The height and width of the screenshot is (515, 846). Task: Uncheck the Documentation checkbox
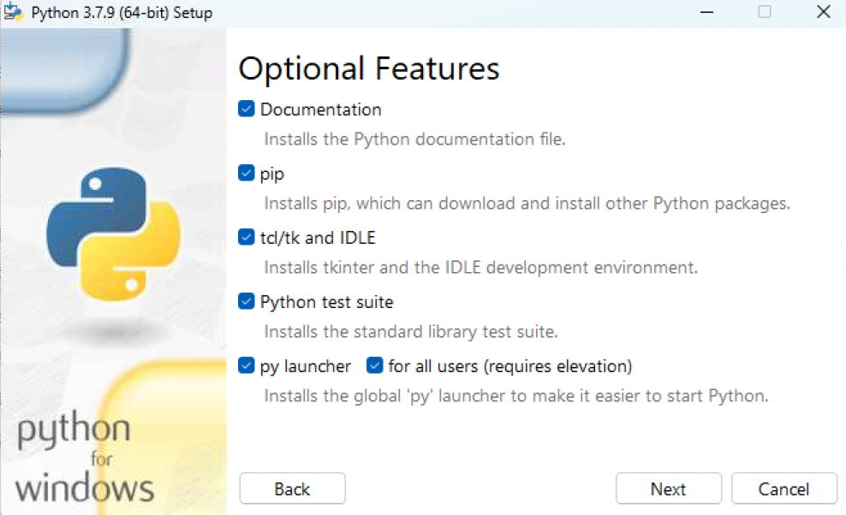tap(246, 109)
